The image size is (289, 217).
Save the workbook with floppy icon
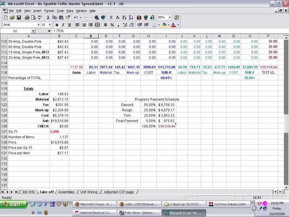[x=19, y=17]
